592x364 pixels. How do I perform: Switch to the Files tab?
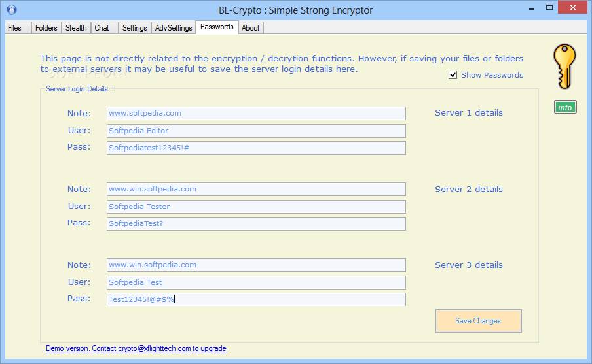pyautogui.click(x=18, y=28)
